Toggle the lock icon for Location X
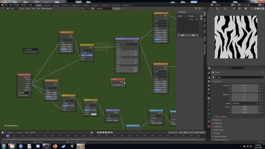The width and height of the screenshot is (265, 149). point(260,86)
